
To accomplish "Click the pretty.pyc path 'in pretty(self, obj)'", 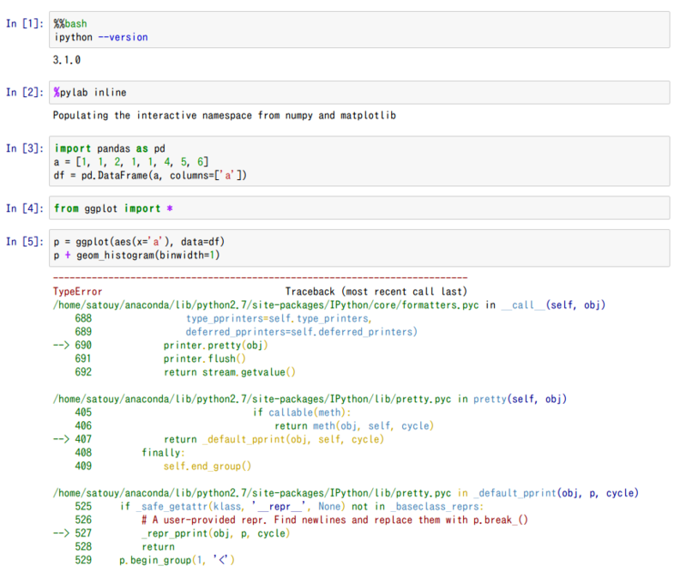I will pos(310,399).
